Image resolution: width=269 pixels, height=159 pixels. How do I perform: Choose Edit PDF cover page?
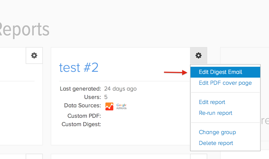225,83
